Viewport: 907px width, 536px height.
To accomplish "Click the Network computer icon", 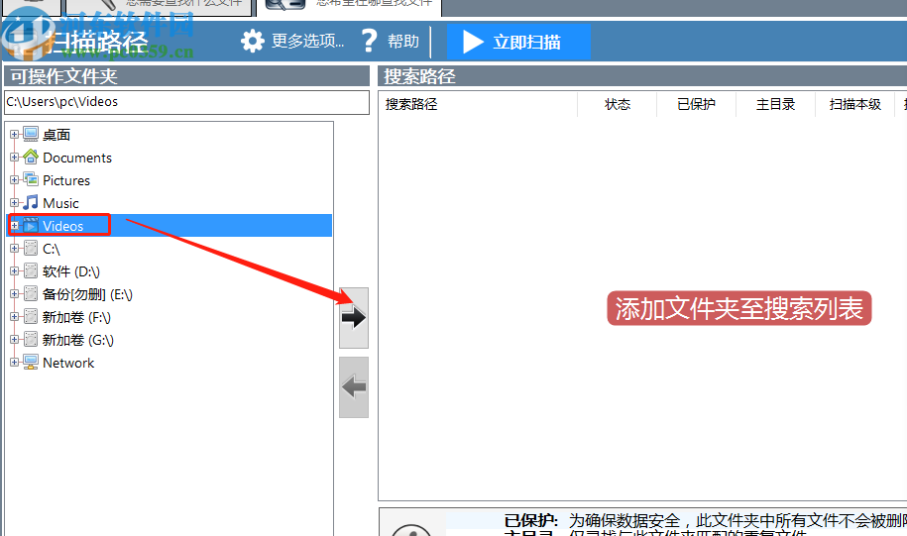I will (x=31, y=362).
